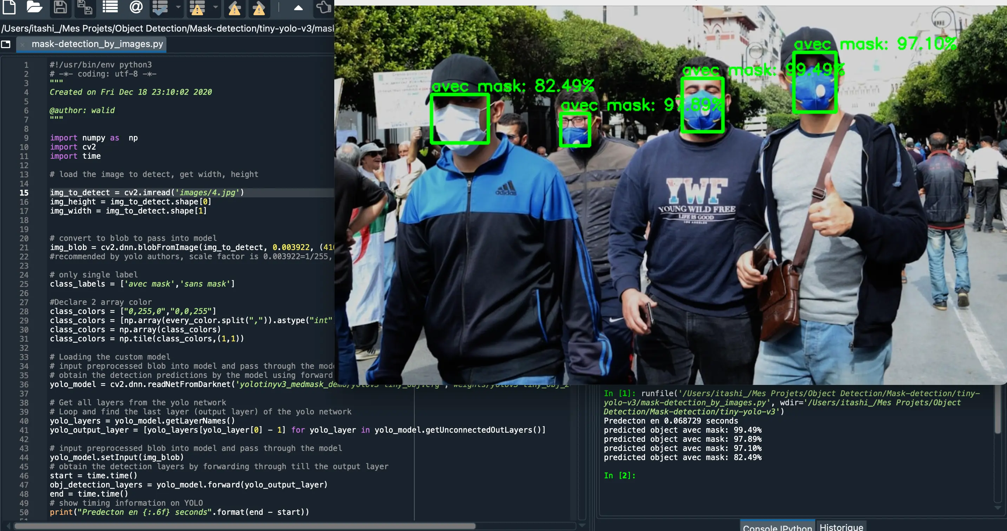Screen dimensions: 1007x531
Task: Click the Open file folder icon
Action: [x=34, y=7]
